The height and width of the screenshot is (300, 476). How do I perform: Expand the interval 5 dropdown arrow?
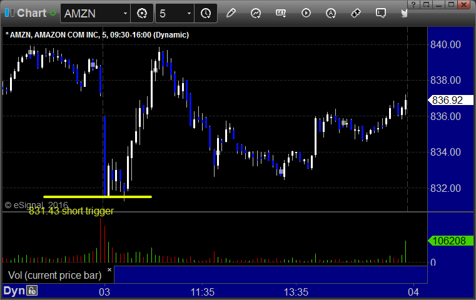tap(189, 14)
